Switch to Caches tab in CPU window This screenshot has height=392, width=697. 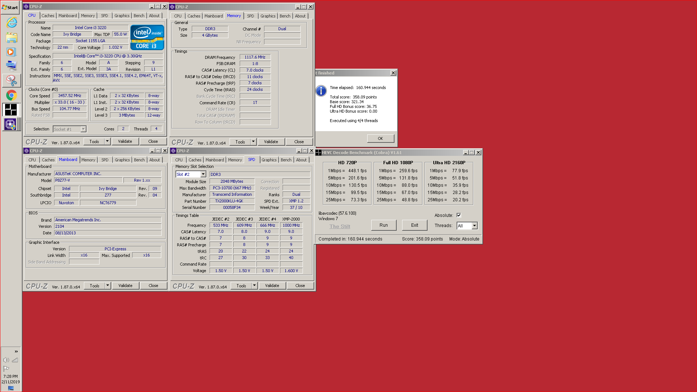pos(48,16)
